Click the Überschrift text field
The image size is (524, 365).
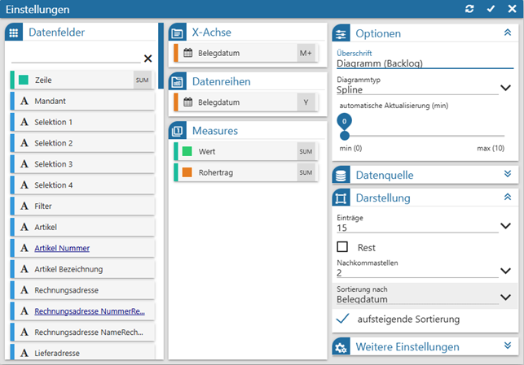click(415, 63)
